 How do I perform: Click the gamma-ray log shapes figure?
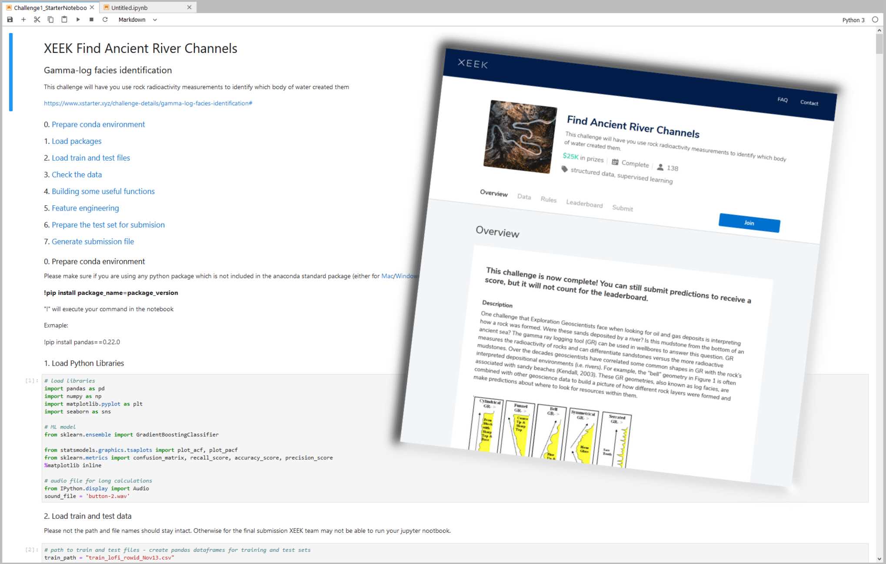click(x=550, y=432)
